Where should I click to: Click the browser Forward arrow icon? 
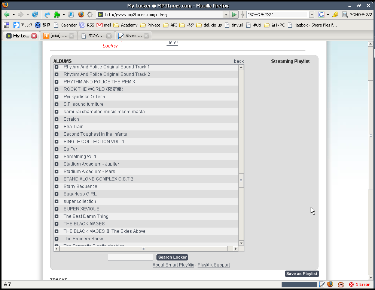point(21,15)
